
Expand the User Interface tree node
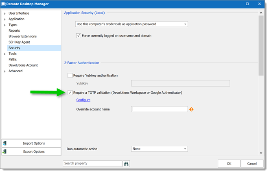pyautogui.click(x=4, y=13)
